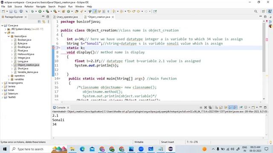Click Remove All Terminated Launches icon
Viewport: 273px width, 153px height.
tap(210, 108)
